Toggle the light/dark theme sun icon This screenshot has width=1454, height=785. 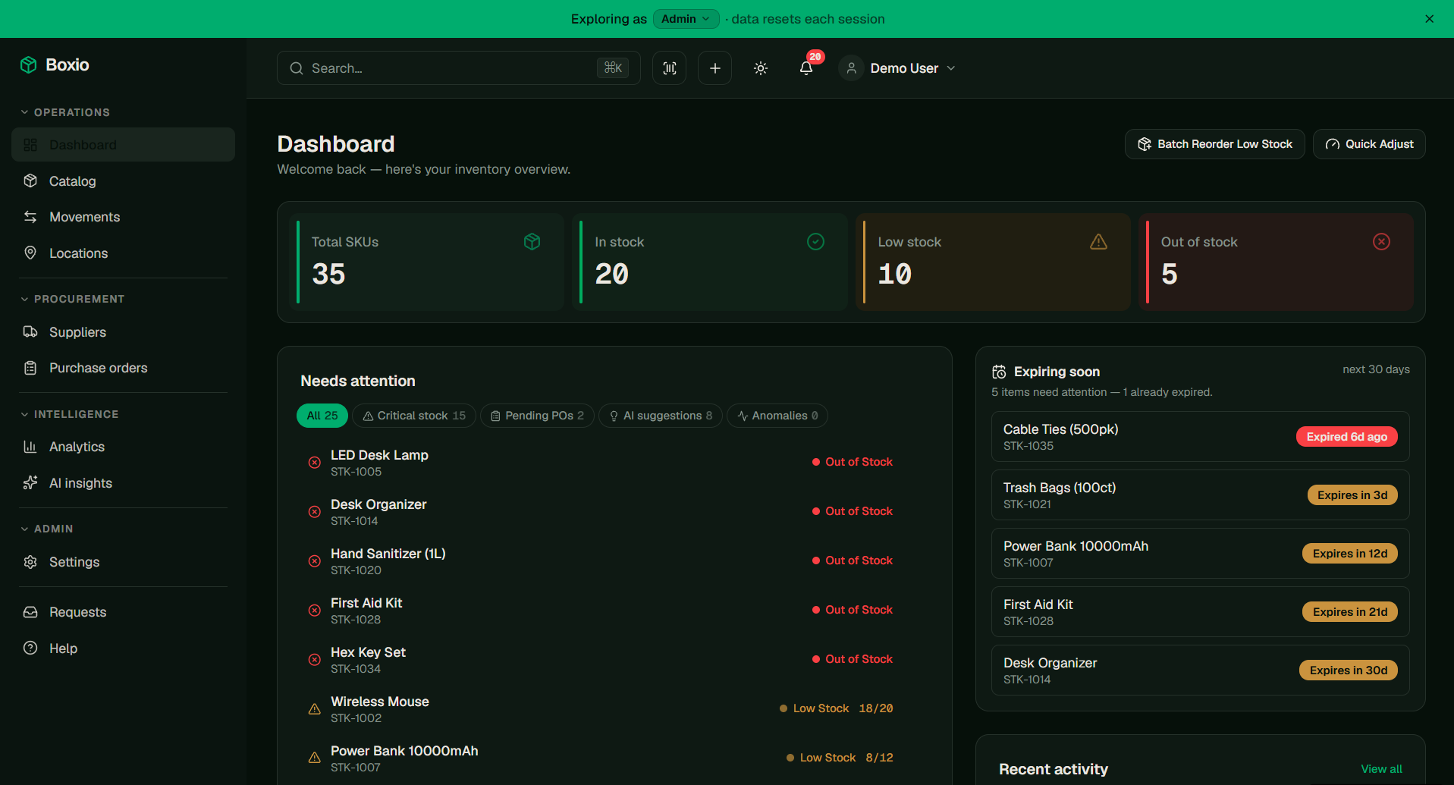(x=761, y=68)
